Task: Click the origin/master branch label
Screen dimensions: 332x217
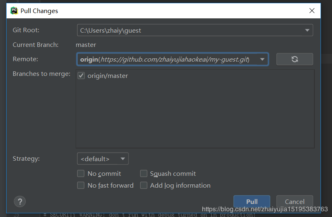Action: tap(108, 76)
